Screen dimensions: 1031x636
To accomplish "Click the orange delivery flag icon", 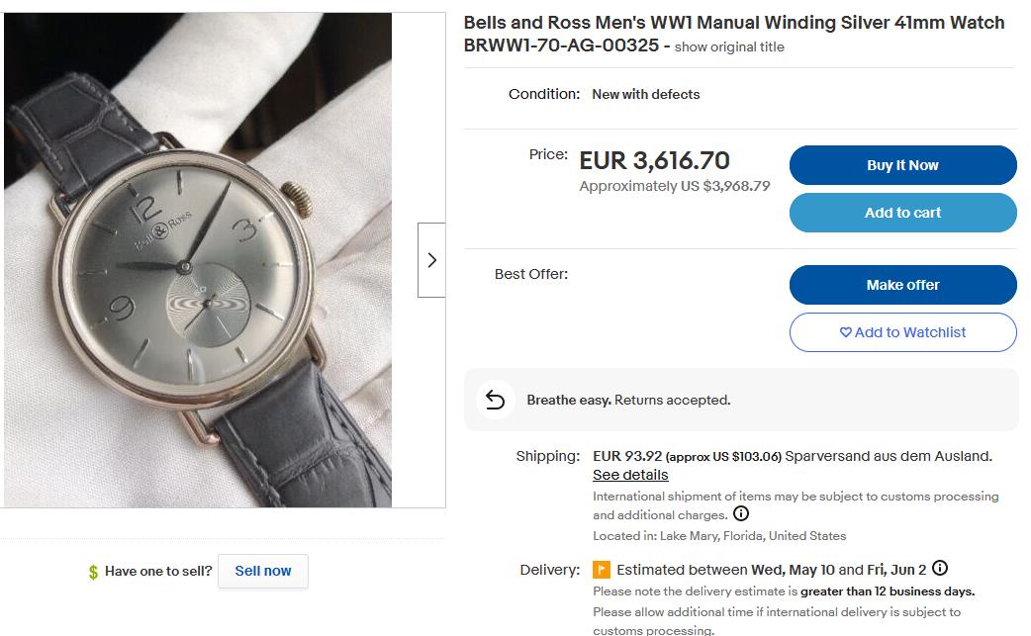I will point(602,570).
